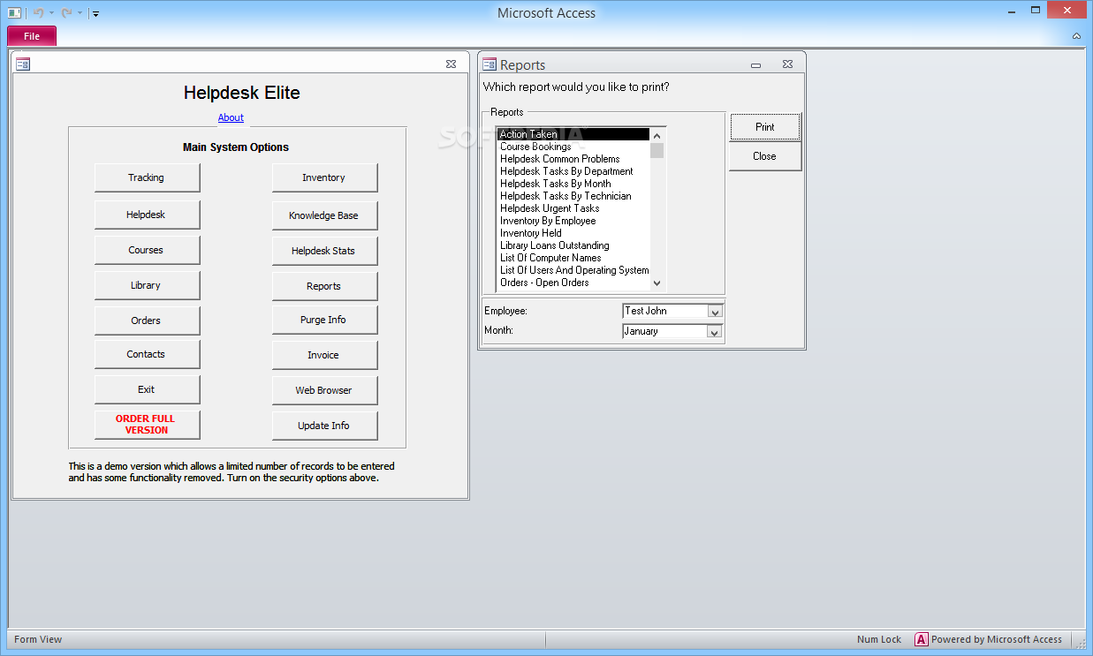Screen dimensions: 1093x656
Task: Click the Reports button in Main System Options
Action: pos(324,286)
